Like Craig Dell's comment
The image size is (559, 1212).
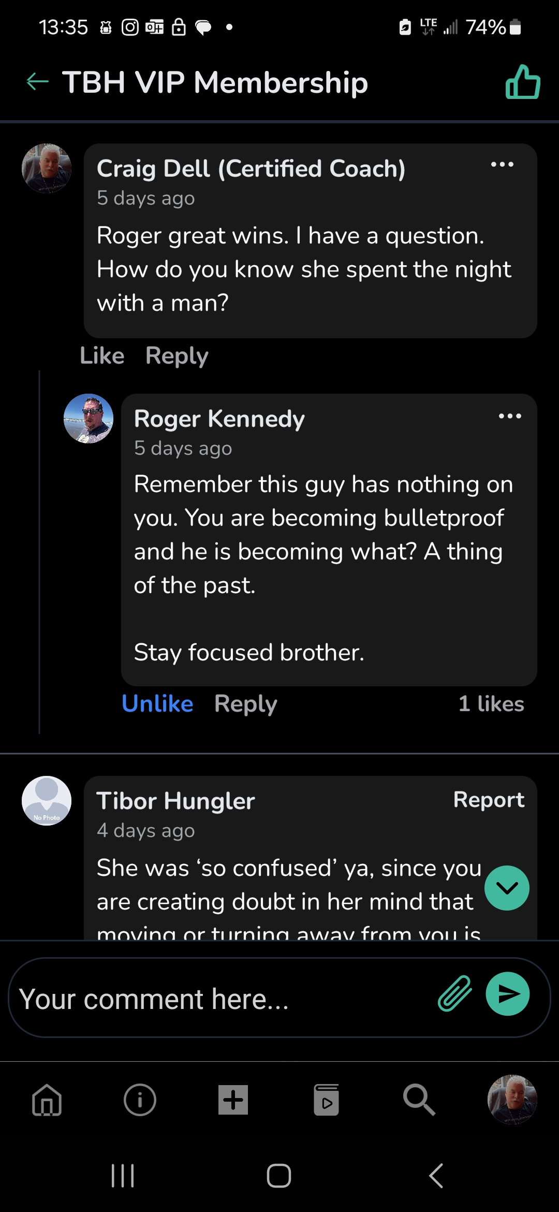(102, 356)
